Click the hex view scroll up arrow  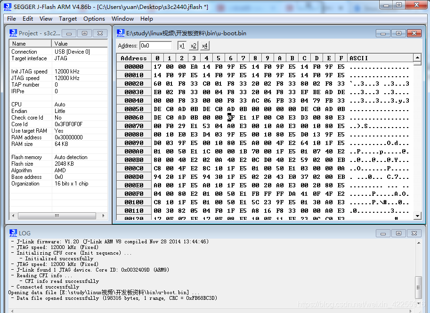coord(417,57)
